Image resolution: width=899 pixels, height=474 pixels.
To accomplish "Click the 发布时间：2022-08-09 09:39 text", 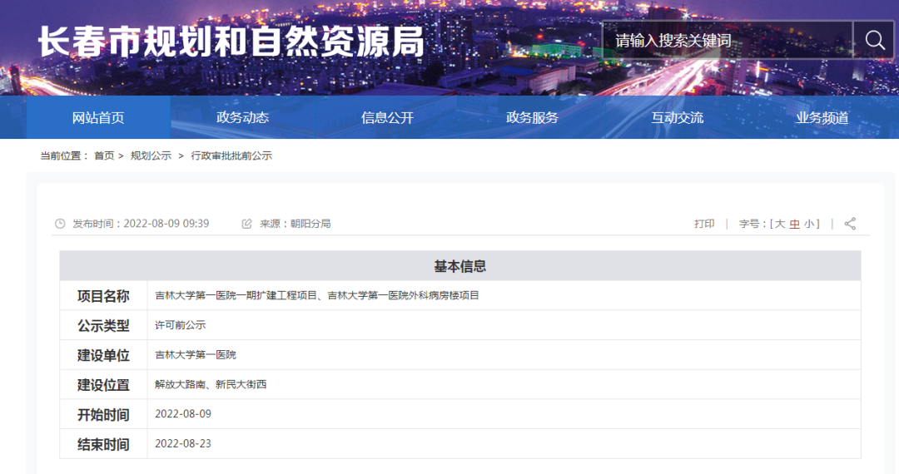I will click(141, 224).
